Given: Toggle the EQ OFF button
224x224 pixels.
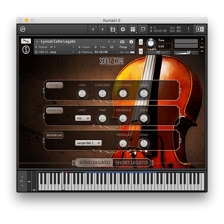Looking at the screenshot, I should [x=55, y=85].
